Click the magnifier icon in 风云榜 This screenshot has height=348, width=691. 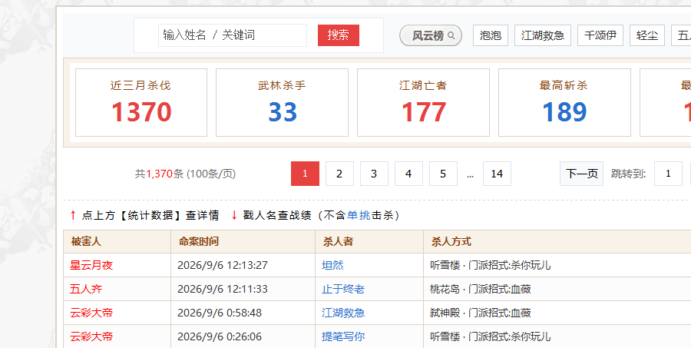(451, 36)
